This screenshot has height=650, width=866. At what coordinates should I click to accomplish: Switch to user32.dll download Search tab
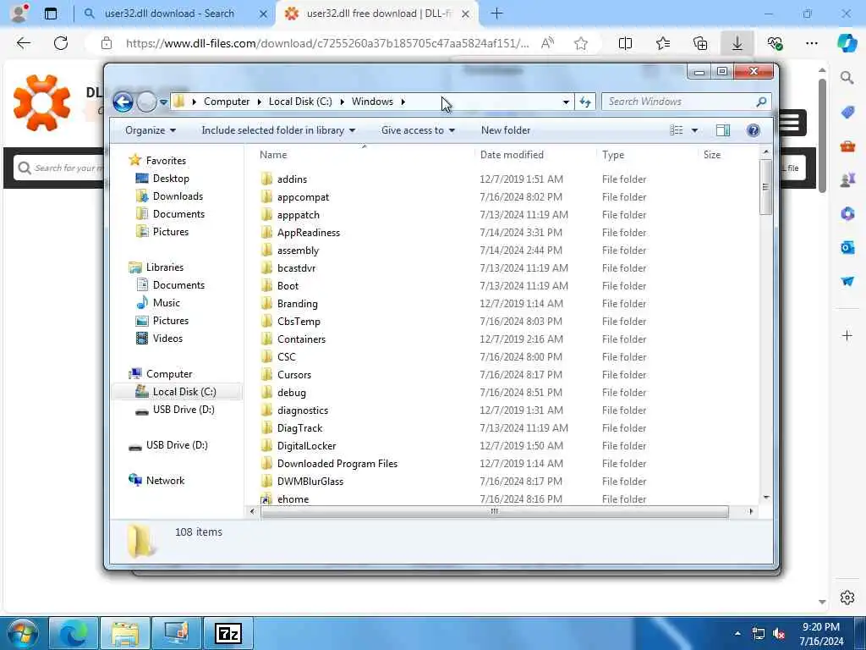click(169, 14)
